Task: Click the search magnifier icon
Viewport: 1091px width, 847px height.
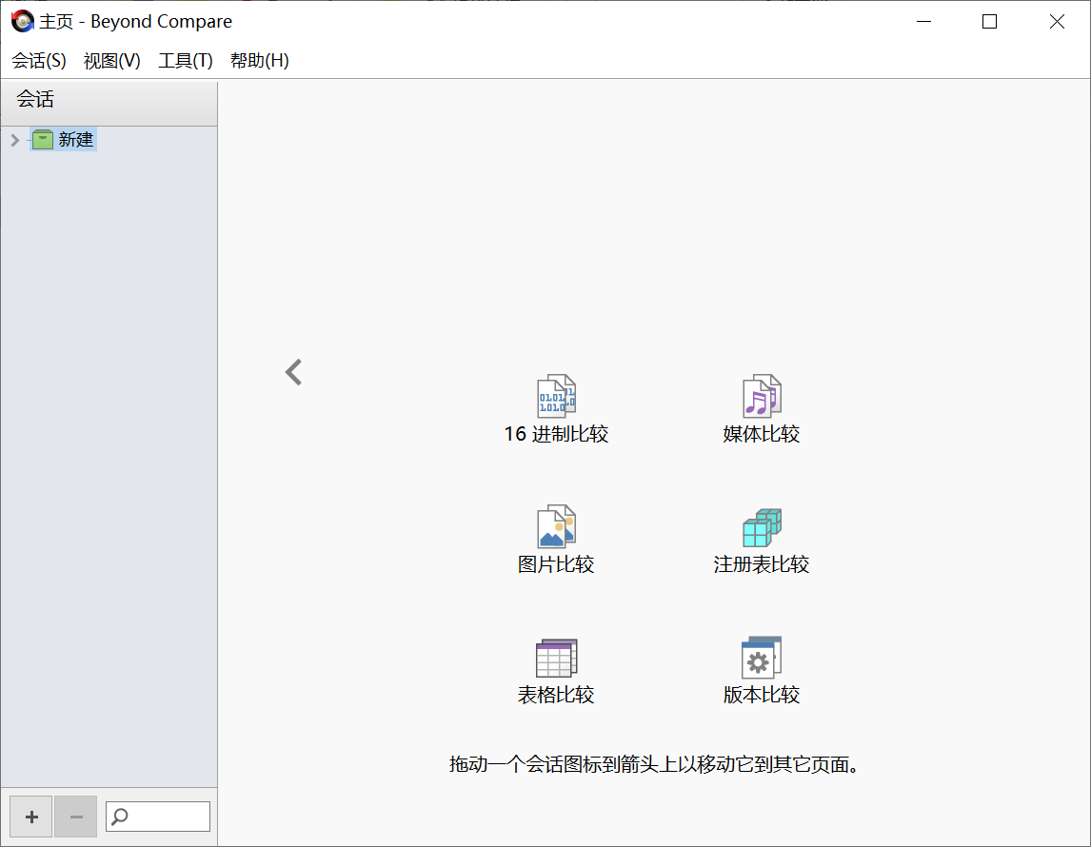Action: 120,816
